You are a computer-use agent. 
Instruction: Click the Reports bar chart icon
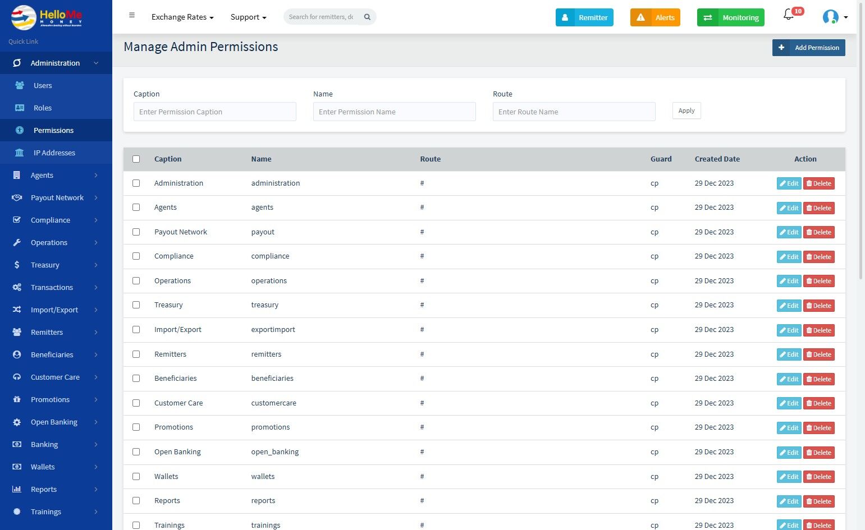pyautogui.click(x=17, y=489)
